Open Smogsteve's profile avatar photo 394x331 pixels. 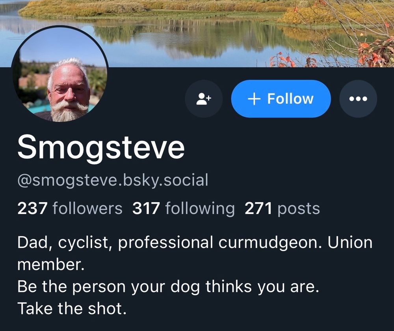[60, 74]
